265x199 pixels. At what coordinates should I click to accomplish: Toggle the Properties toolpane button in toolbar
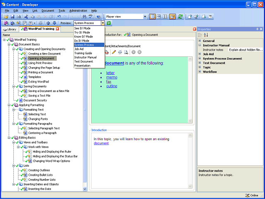173,17
